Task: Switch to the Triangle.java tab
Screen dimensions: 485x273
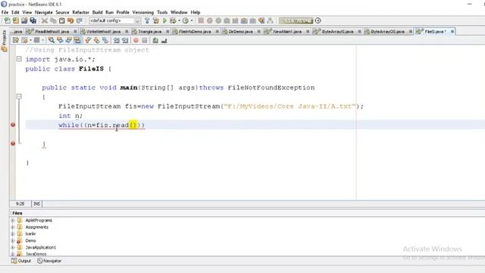Action: pos(150,32)
